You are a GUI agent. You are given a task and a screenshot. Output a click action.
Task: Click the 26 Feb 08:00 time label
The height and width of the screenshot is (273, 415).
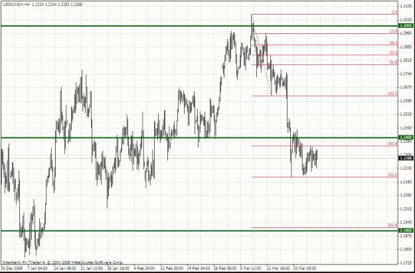(224, 268)
